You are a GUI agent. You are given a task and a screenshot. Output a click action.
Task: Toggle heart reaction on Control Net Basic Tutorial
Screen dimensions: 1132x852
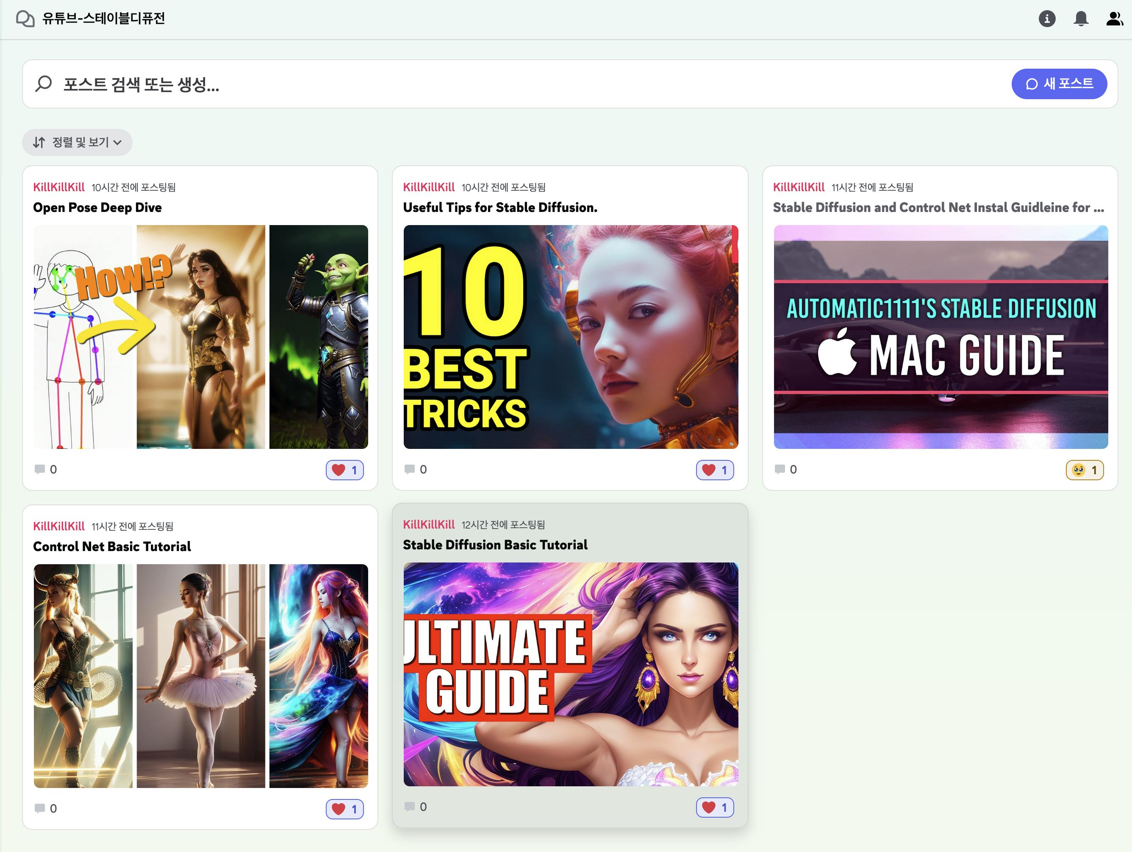point(345,809)
